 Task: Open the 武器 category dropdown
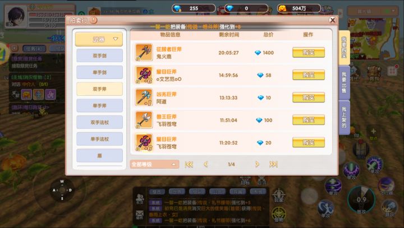(x=99, y=39)
